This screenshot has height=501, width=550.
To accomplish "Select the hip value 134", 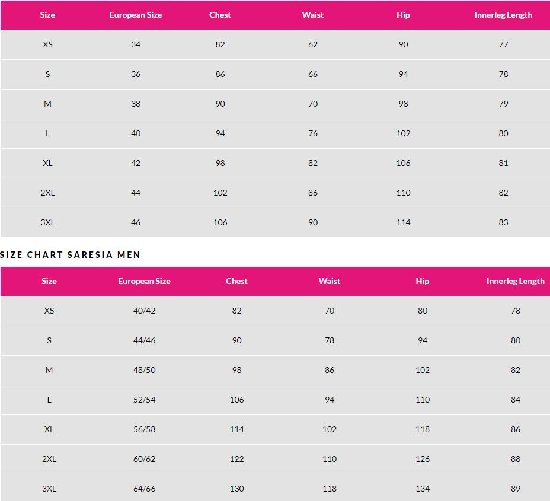I will click(422, 489).
